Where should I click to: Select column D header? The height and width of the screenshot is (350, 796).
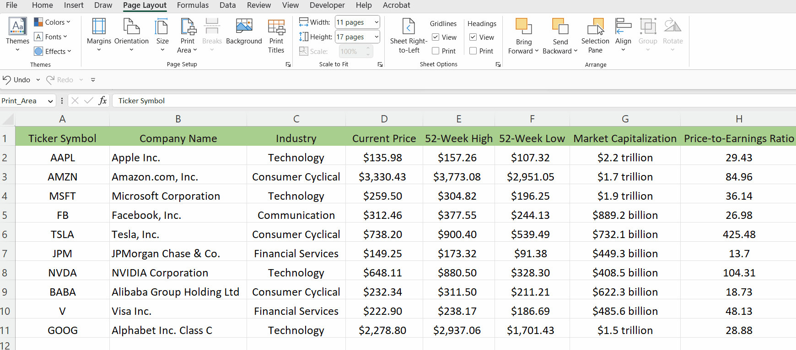coord(384,119)
